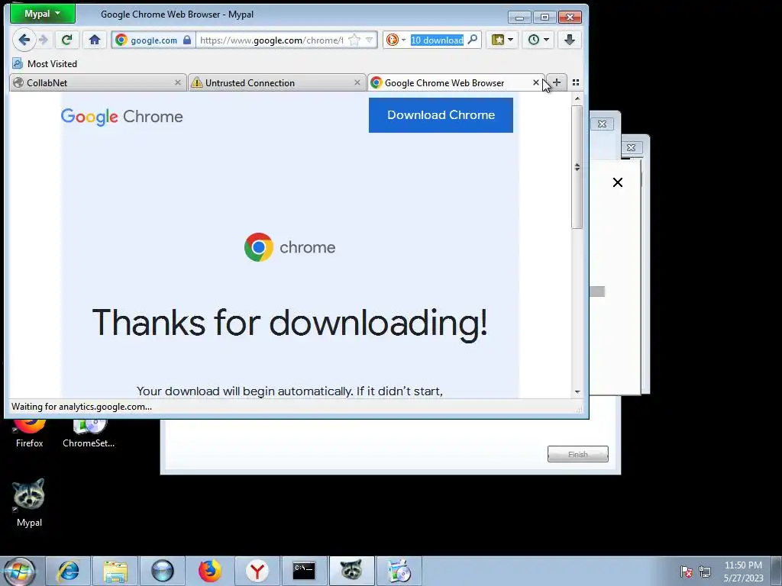Click the installer disc taskbar icon

399,571
